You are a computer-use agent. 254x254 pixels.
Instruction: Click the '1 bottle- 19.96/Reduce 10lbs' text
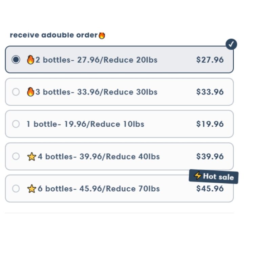85,124
